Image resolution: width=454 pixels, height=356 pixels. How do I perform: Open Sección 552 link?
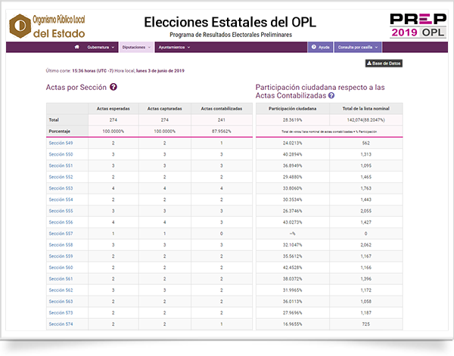61,177
